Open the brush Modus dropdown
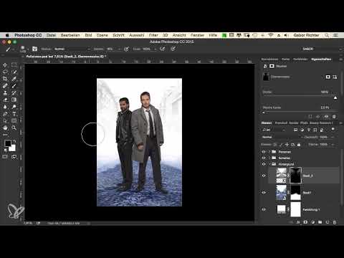Screen dimensions: 344x258 coord(72,49)
